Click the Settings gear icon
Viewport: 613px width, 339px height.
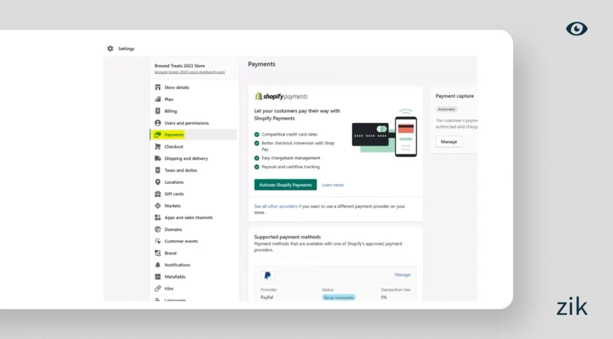(x=110, y=49)
